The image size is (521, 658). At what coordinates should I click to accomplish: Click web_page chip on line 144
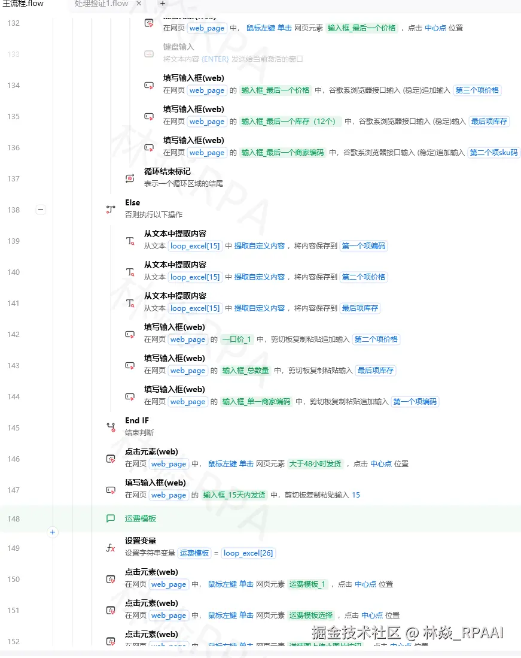pos(188,402)
